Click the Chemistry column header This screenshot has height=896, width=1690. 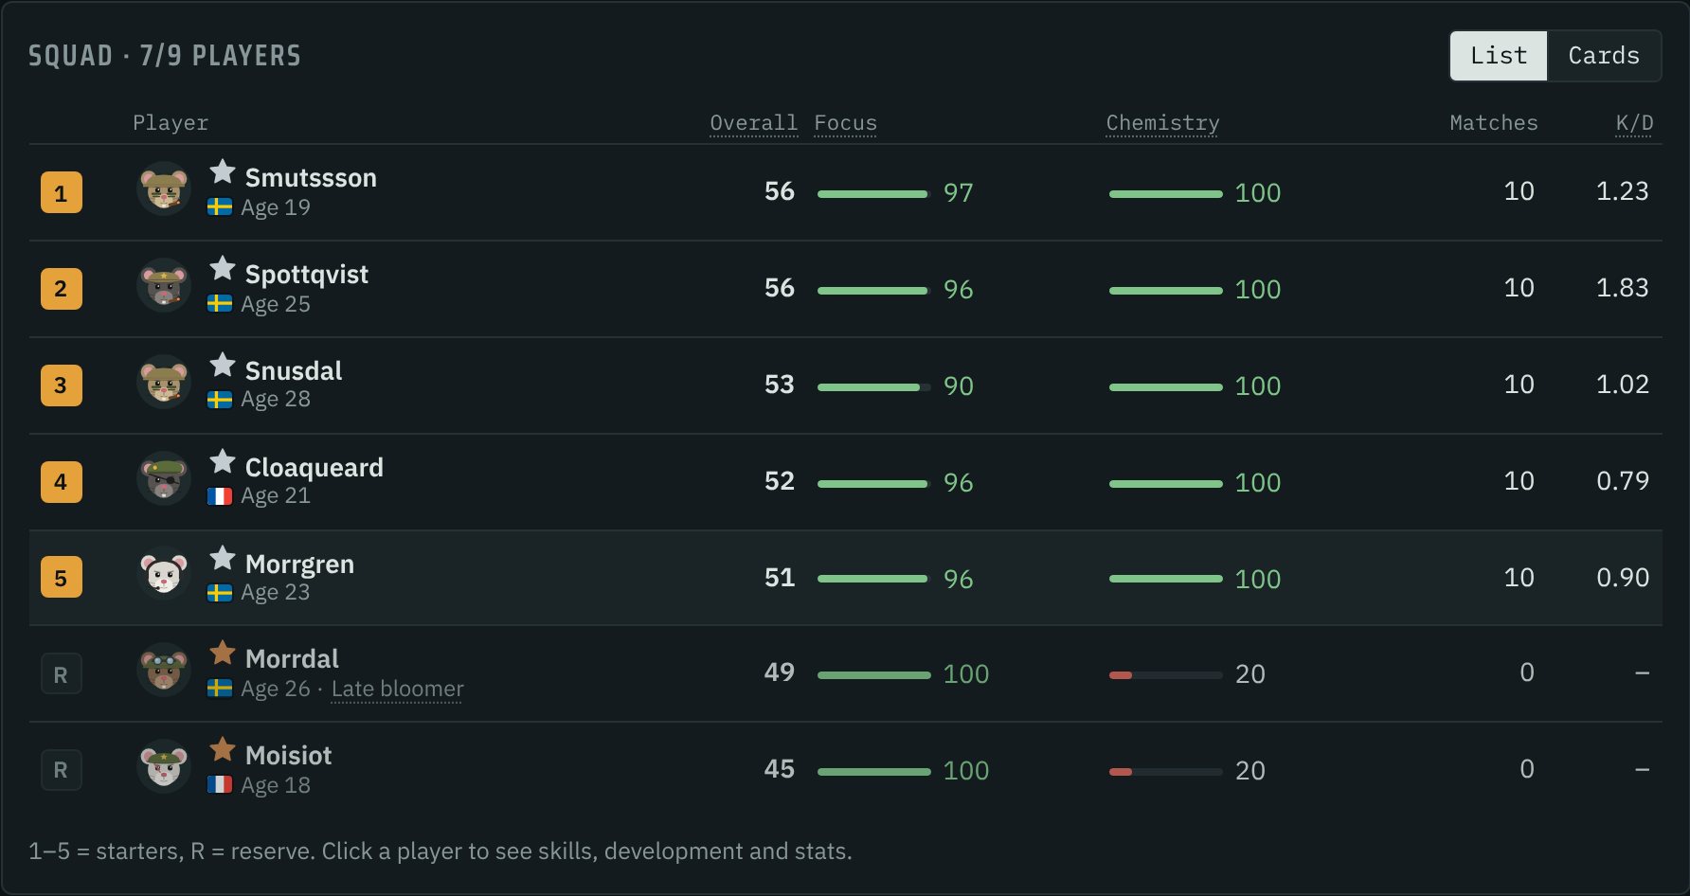[x=1162, y=123]
